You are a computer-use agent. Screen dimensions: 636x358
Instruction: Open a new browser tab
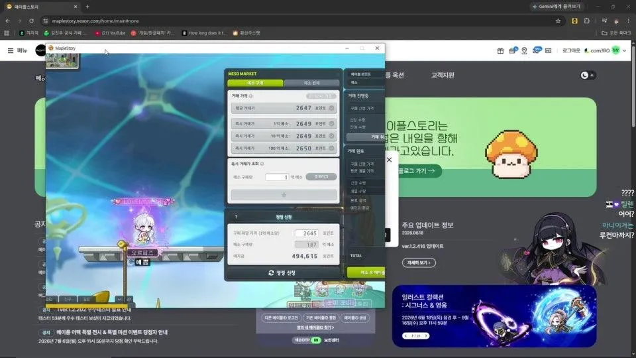[x=87, y=7]
